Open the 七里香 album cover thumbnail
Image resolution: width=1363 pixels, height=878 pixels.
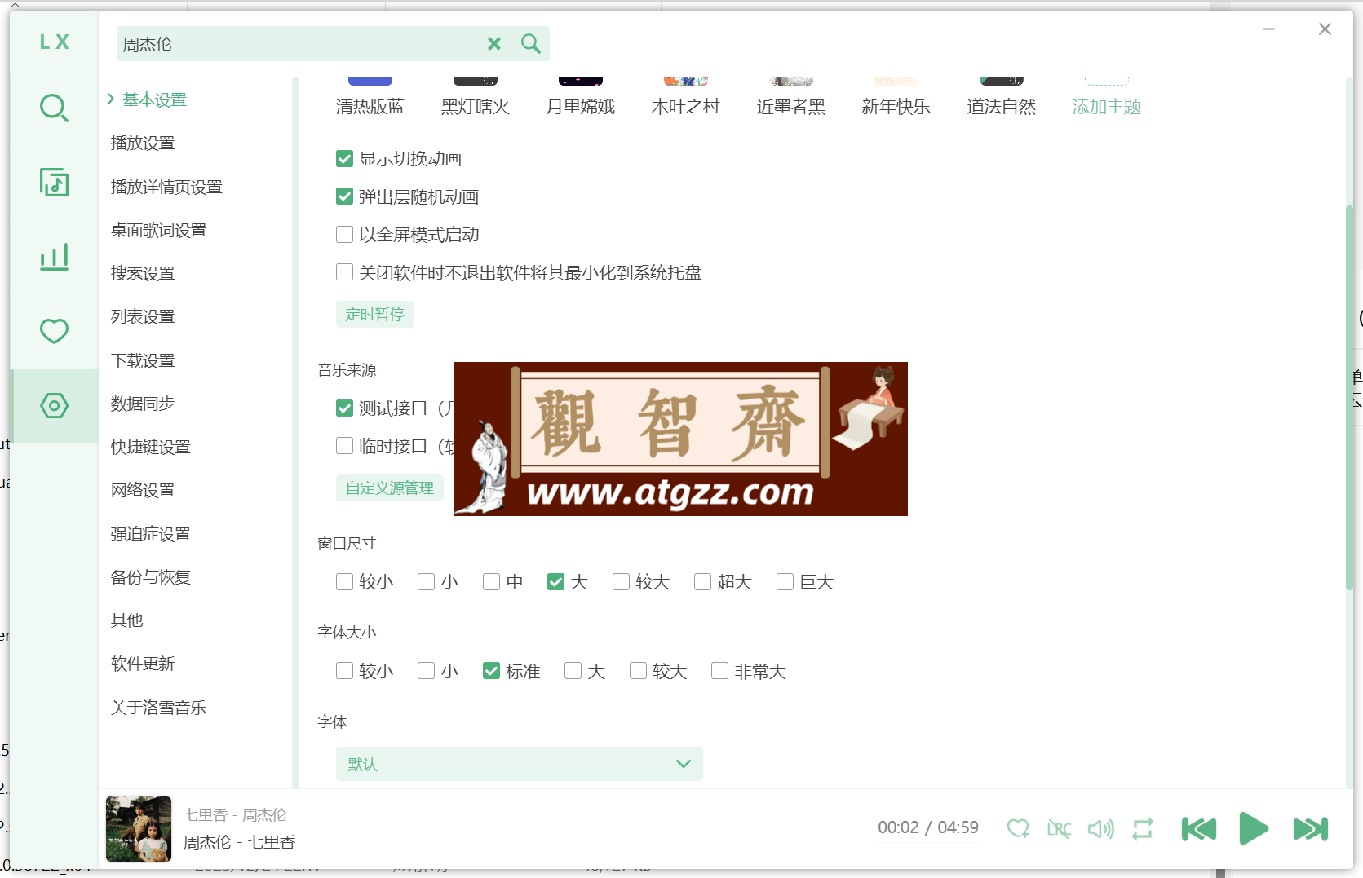[139, 829]
